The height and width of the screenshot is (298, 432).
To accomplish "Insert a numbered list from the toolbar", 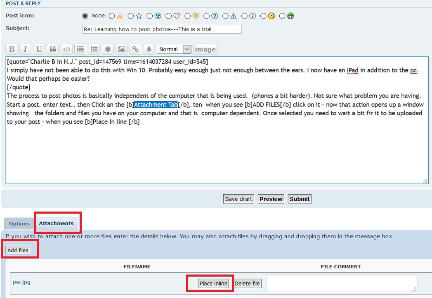I will (94, 49).
